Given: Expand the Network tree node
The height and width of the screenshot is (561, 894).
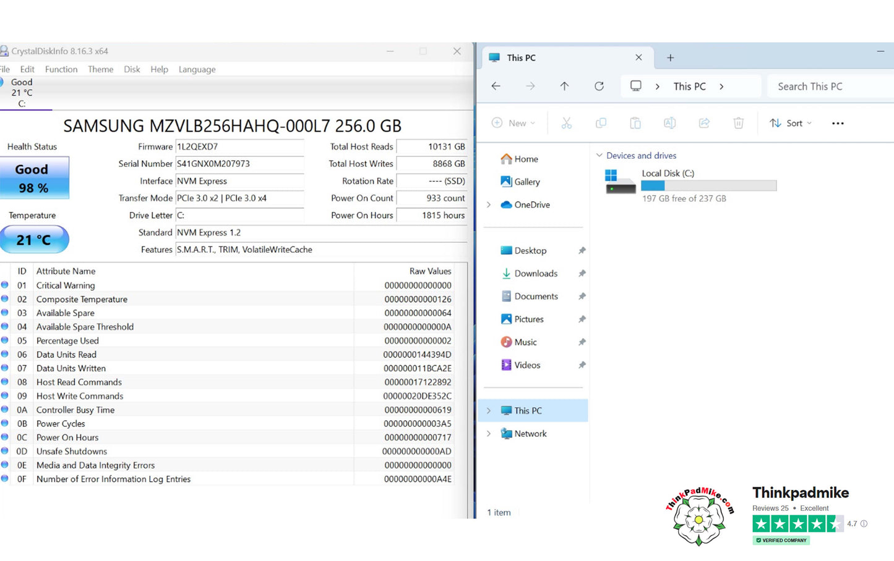Looking at the screenshot, I should 489,434.
